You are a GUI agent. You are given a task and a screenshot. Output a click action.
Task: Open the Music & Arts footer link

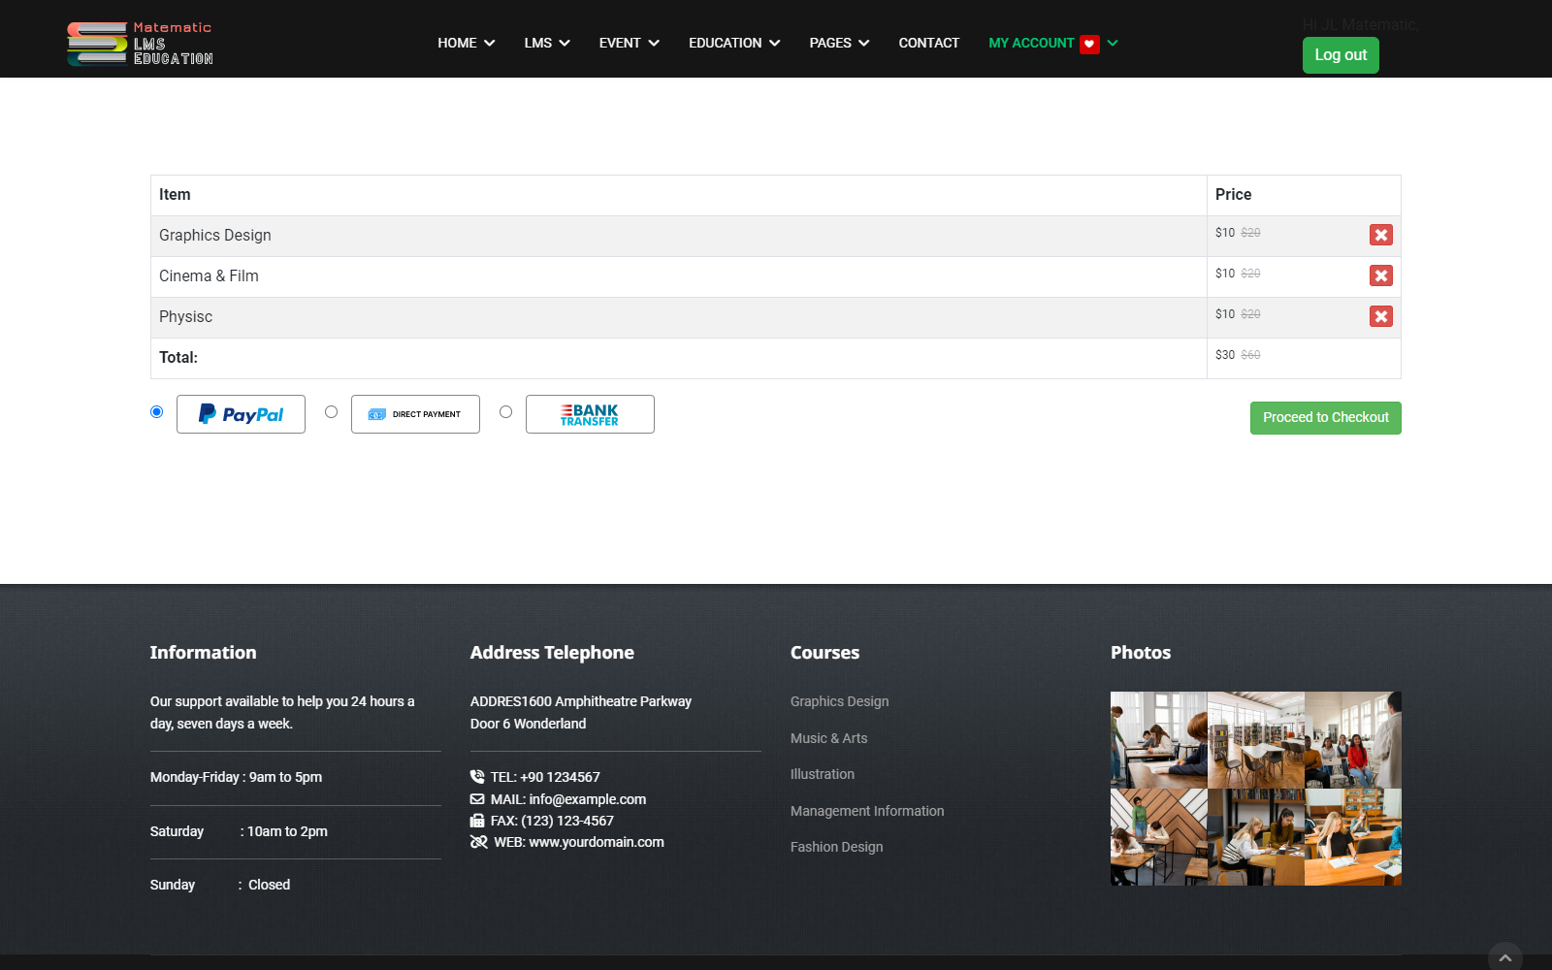[x=828, y=738]
